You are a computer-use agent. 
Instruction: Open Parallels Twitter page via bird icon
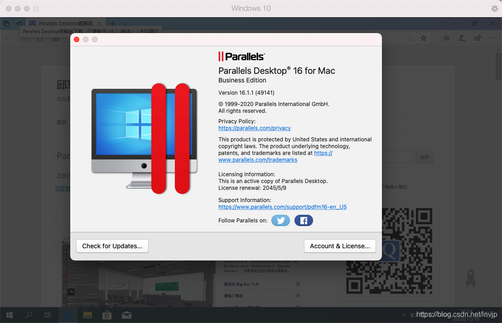click(280, 220)
